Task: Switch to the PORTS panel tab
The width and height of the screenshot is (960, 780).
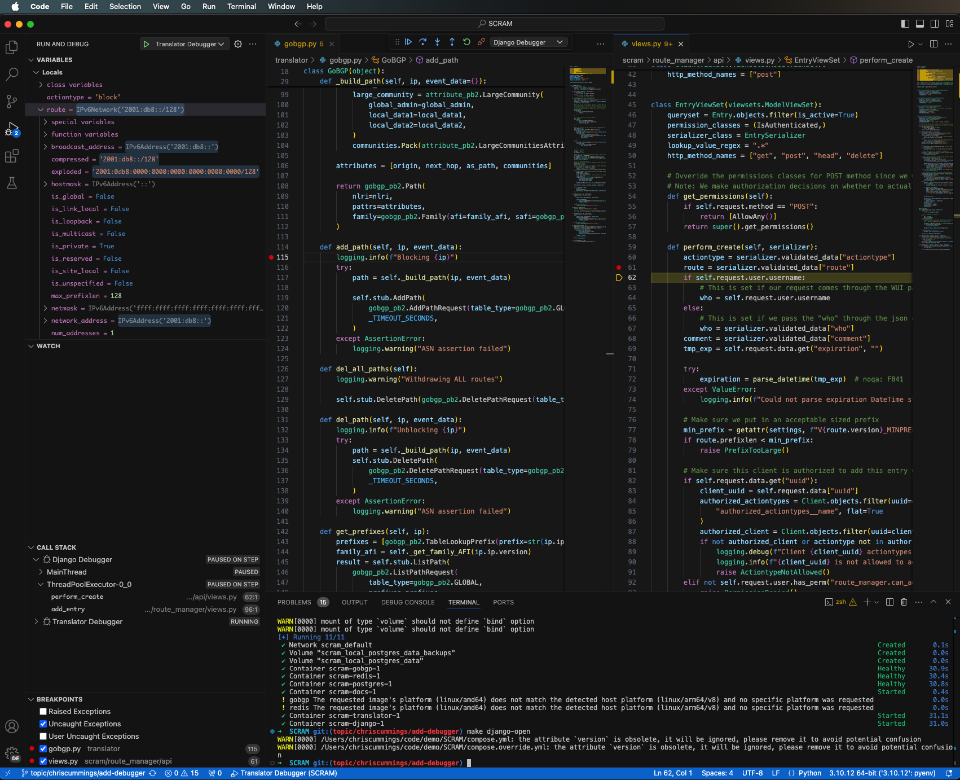Action: (503, 602)
